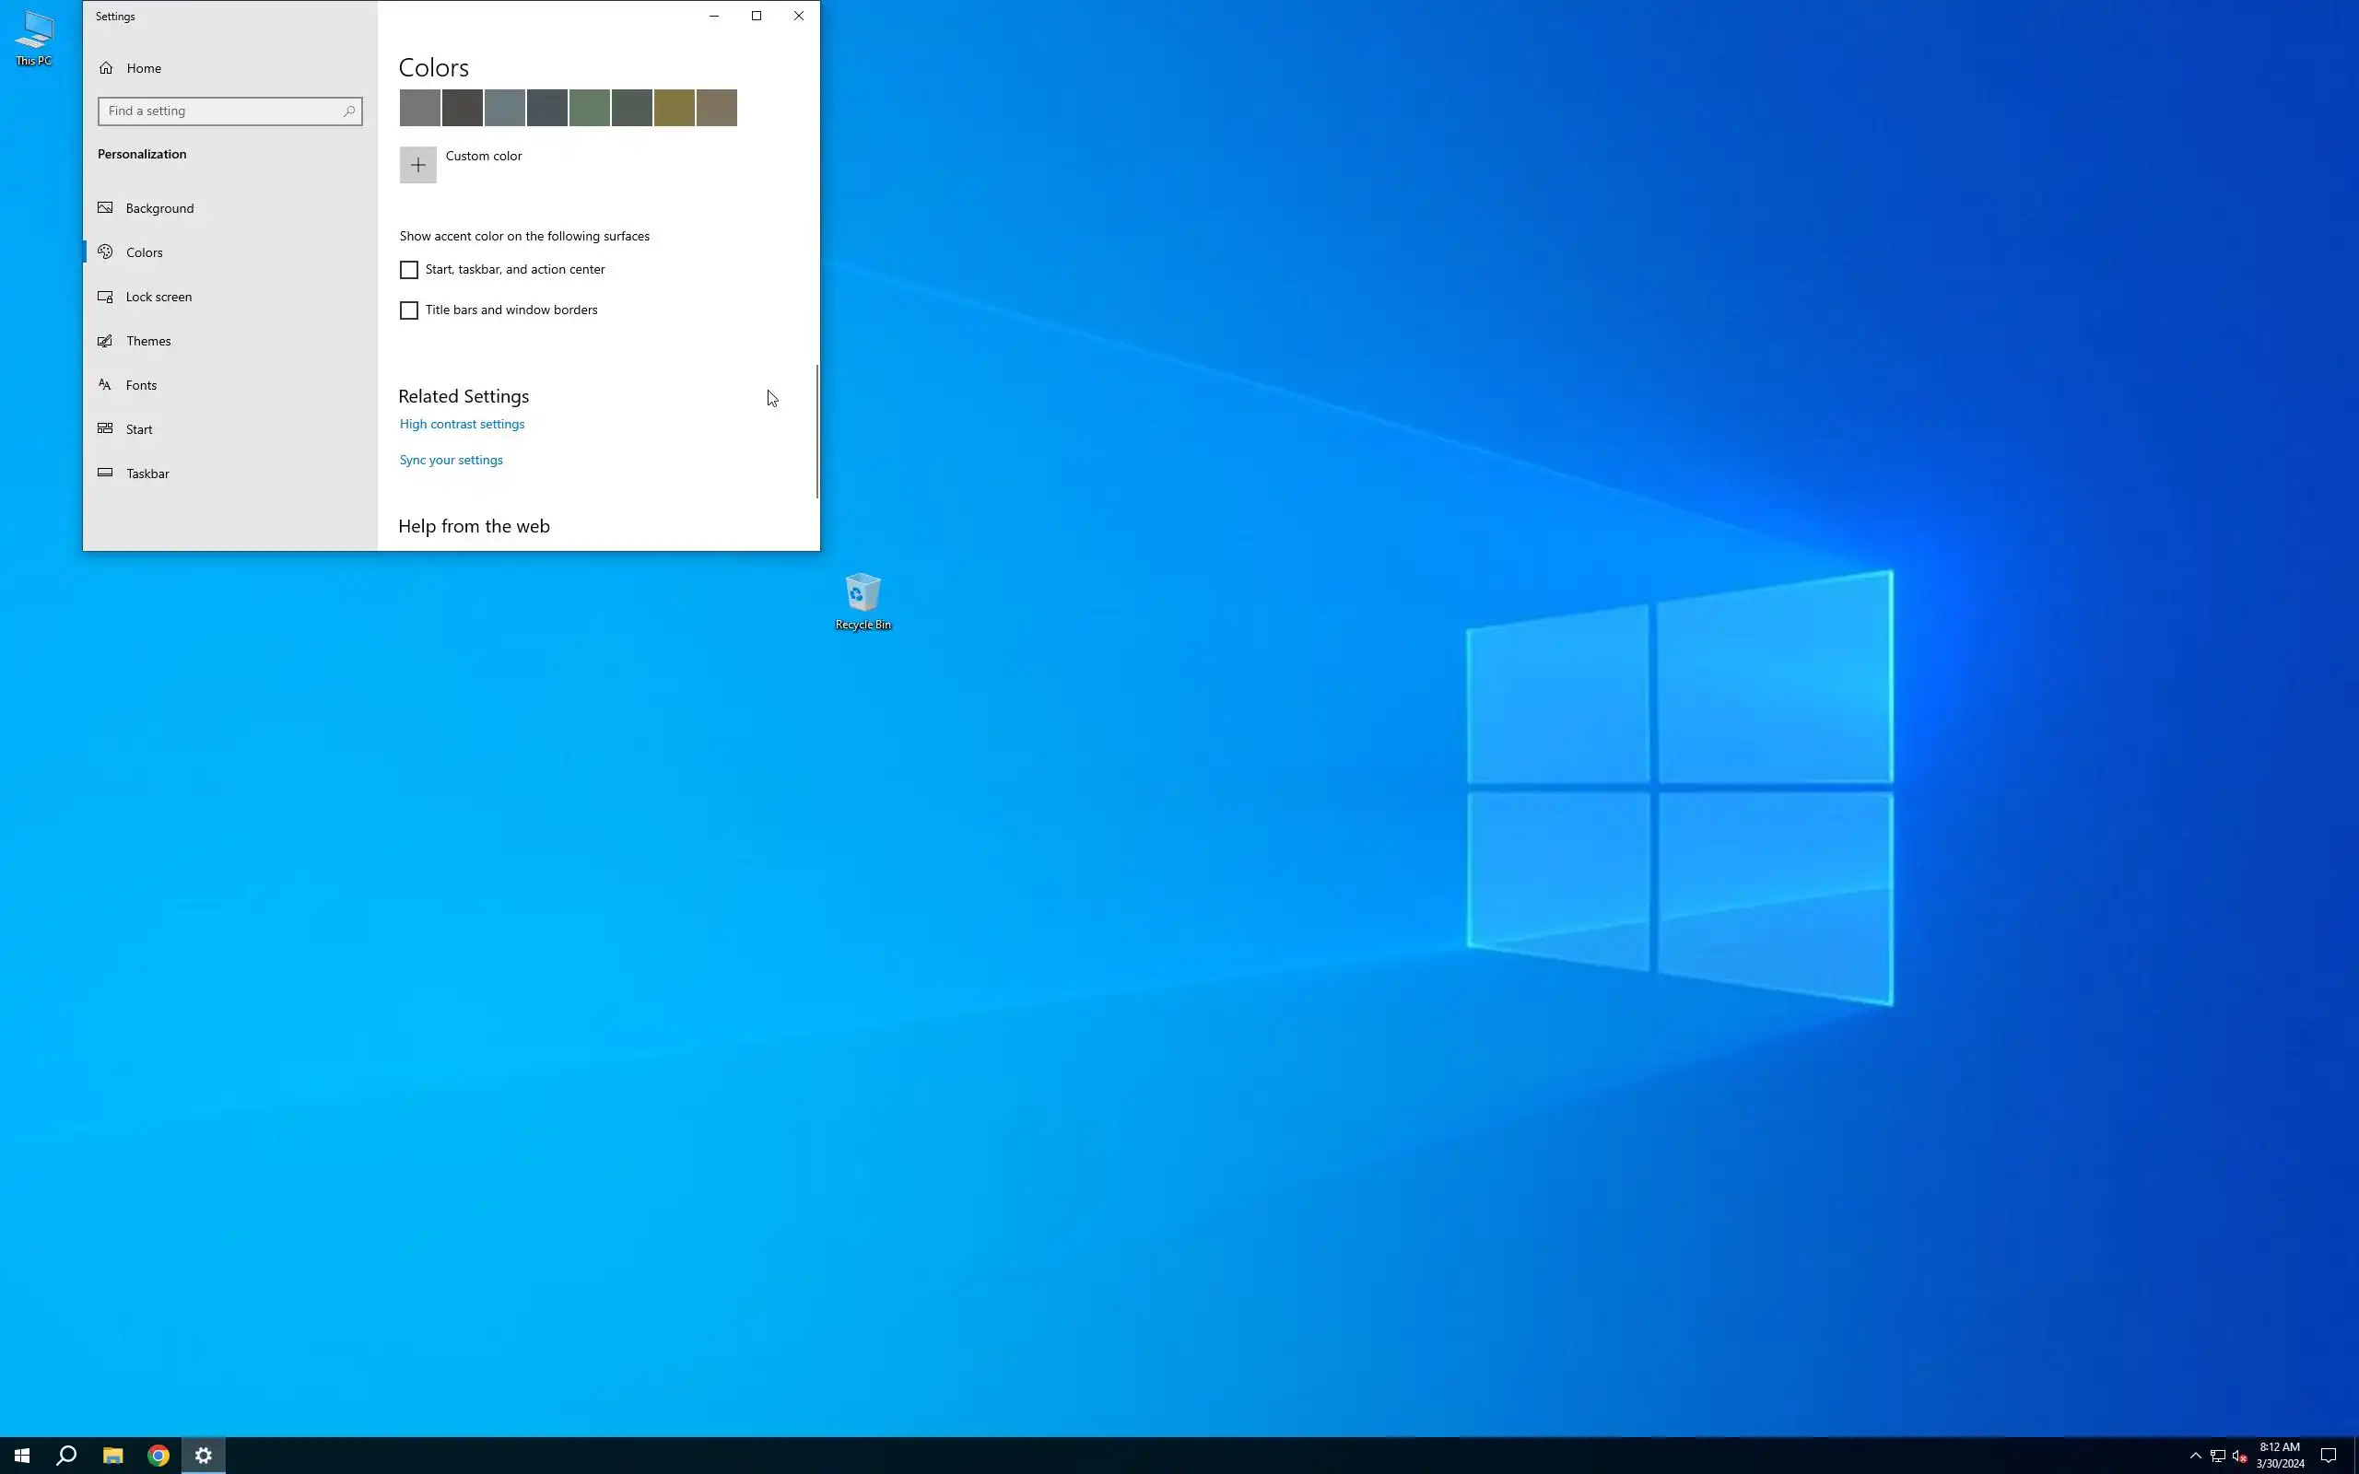The width and height of the screenshot is (2359, 1474).
Task: Show hidden system tray icons chevron
Action: 2195,1456
